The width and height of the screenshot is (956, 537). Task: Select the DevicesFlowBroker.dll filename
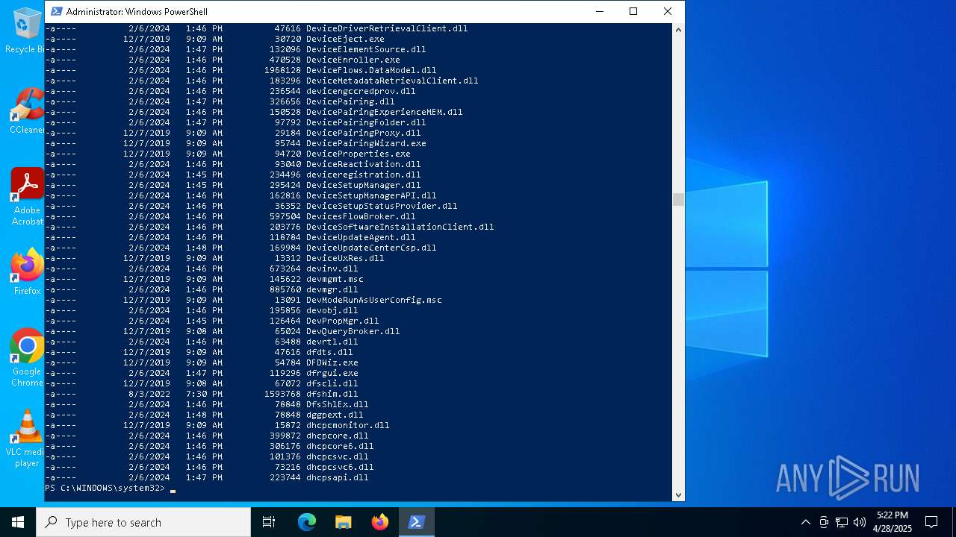pos(361,216)
